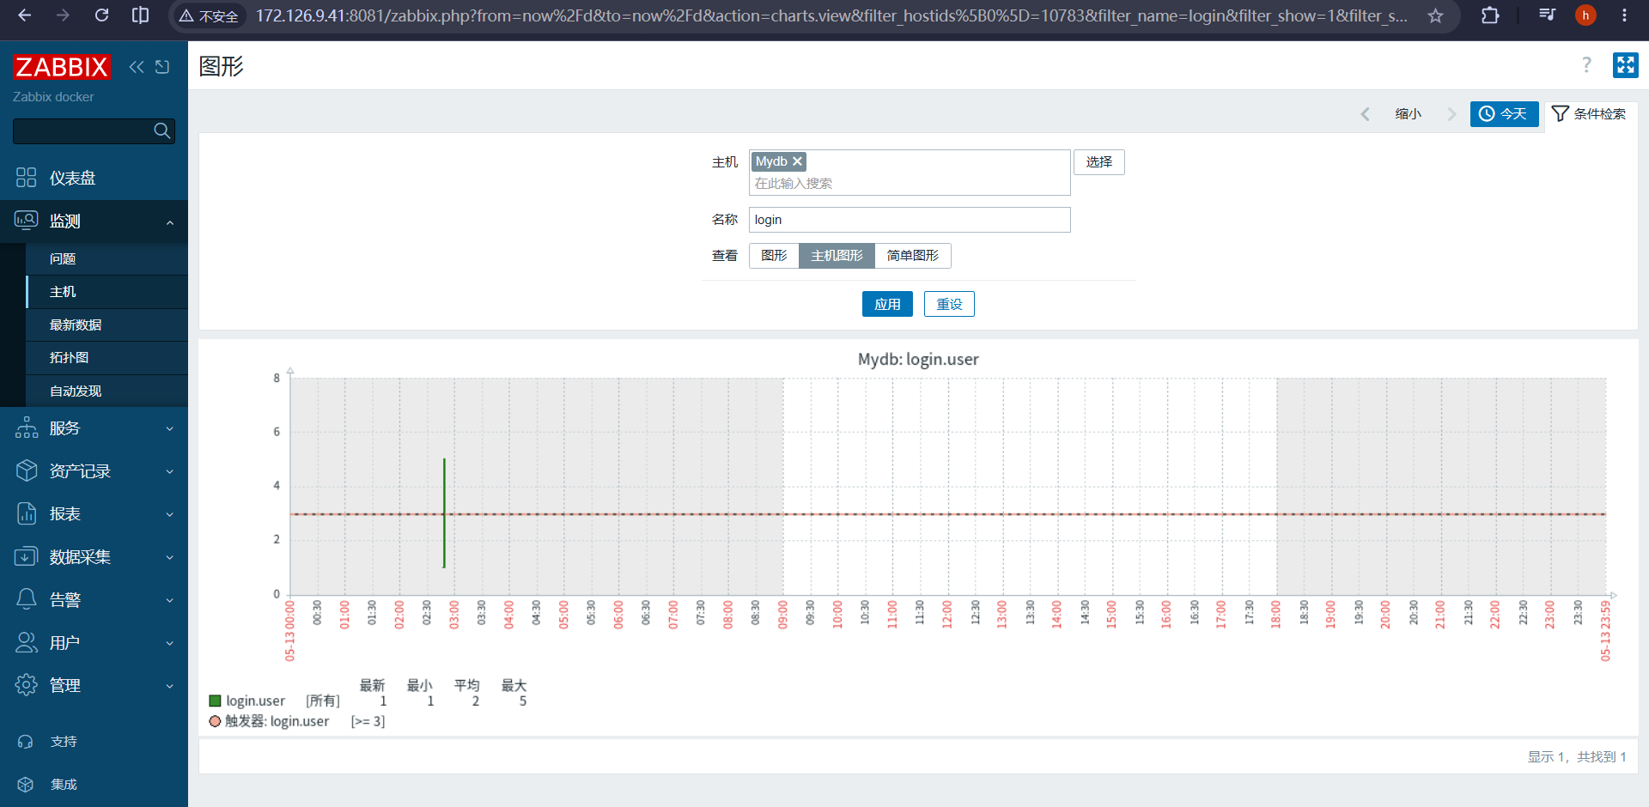Open kiosk mode fullscreen icon

1625,65
